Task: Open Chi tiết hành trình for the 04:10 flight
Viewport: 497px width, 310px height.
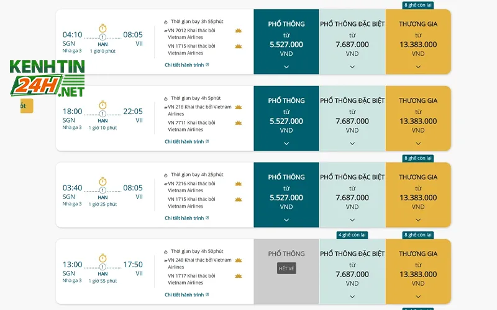Action: [x=186, y=64]
